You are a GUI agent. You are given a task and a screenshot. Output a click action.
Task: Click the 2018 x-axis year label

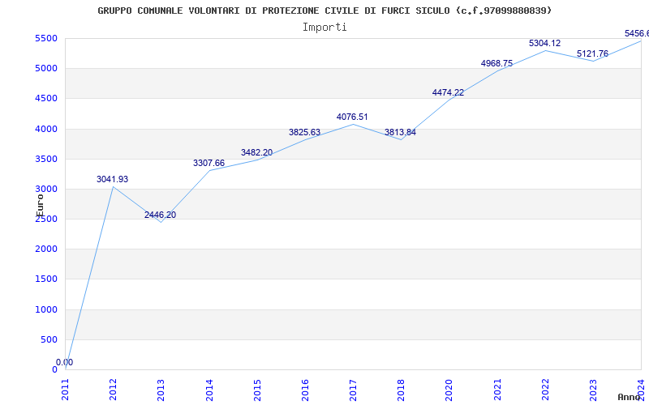tap(401, 390)
